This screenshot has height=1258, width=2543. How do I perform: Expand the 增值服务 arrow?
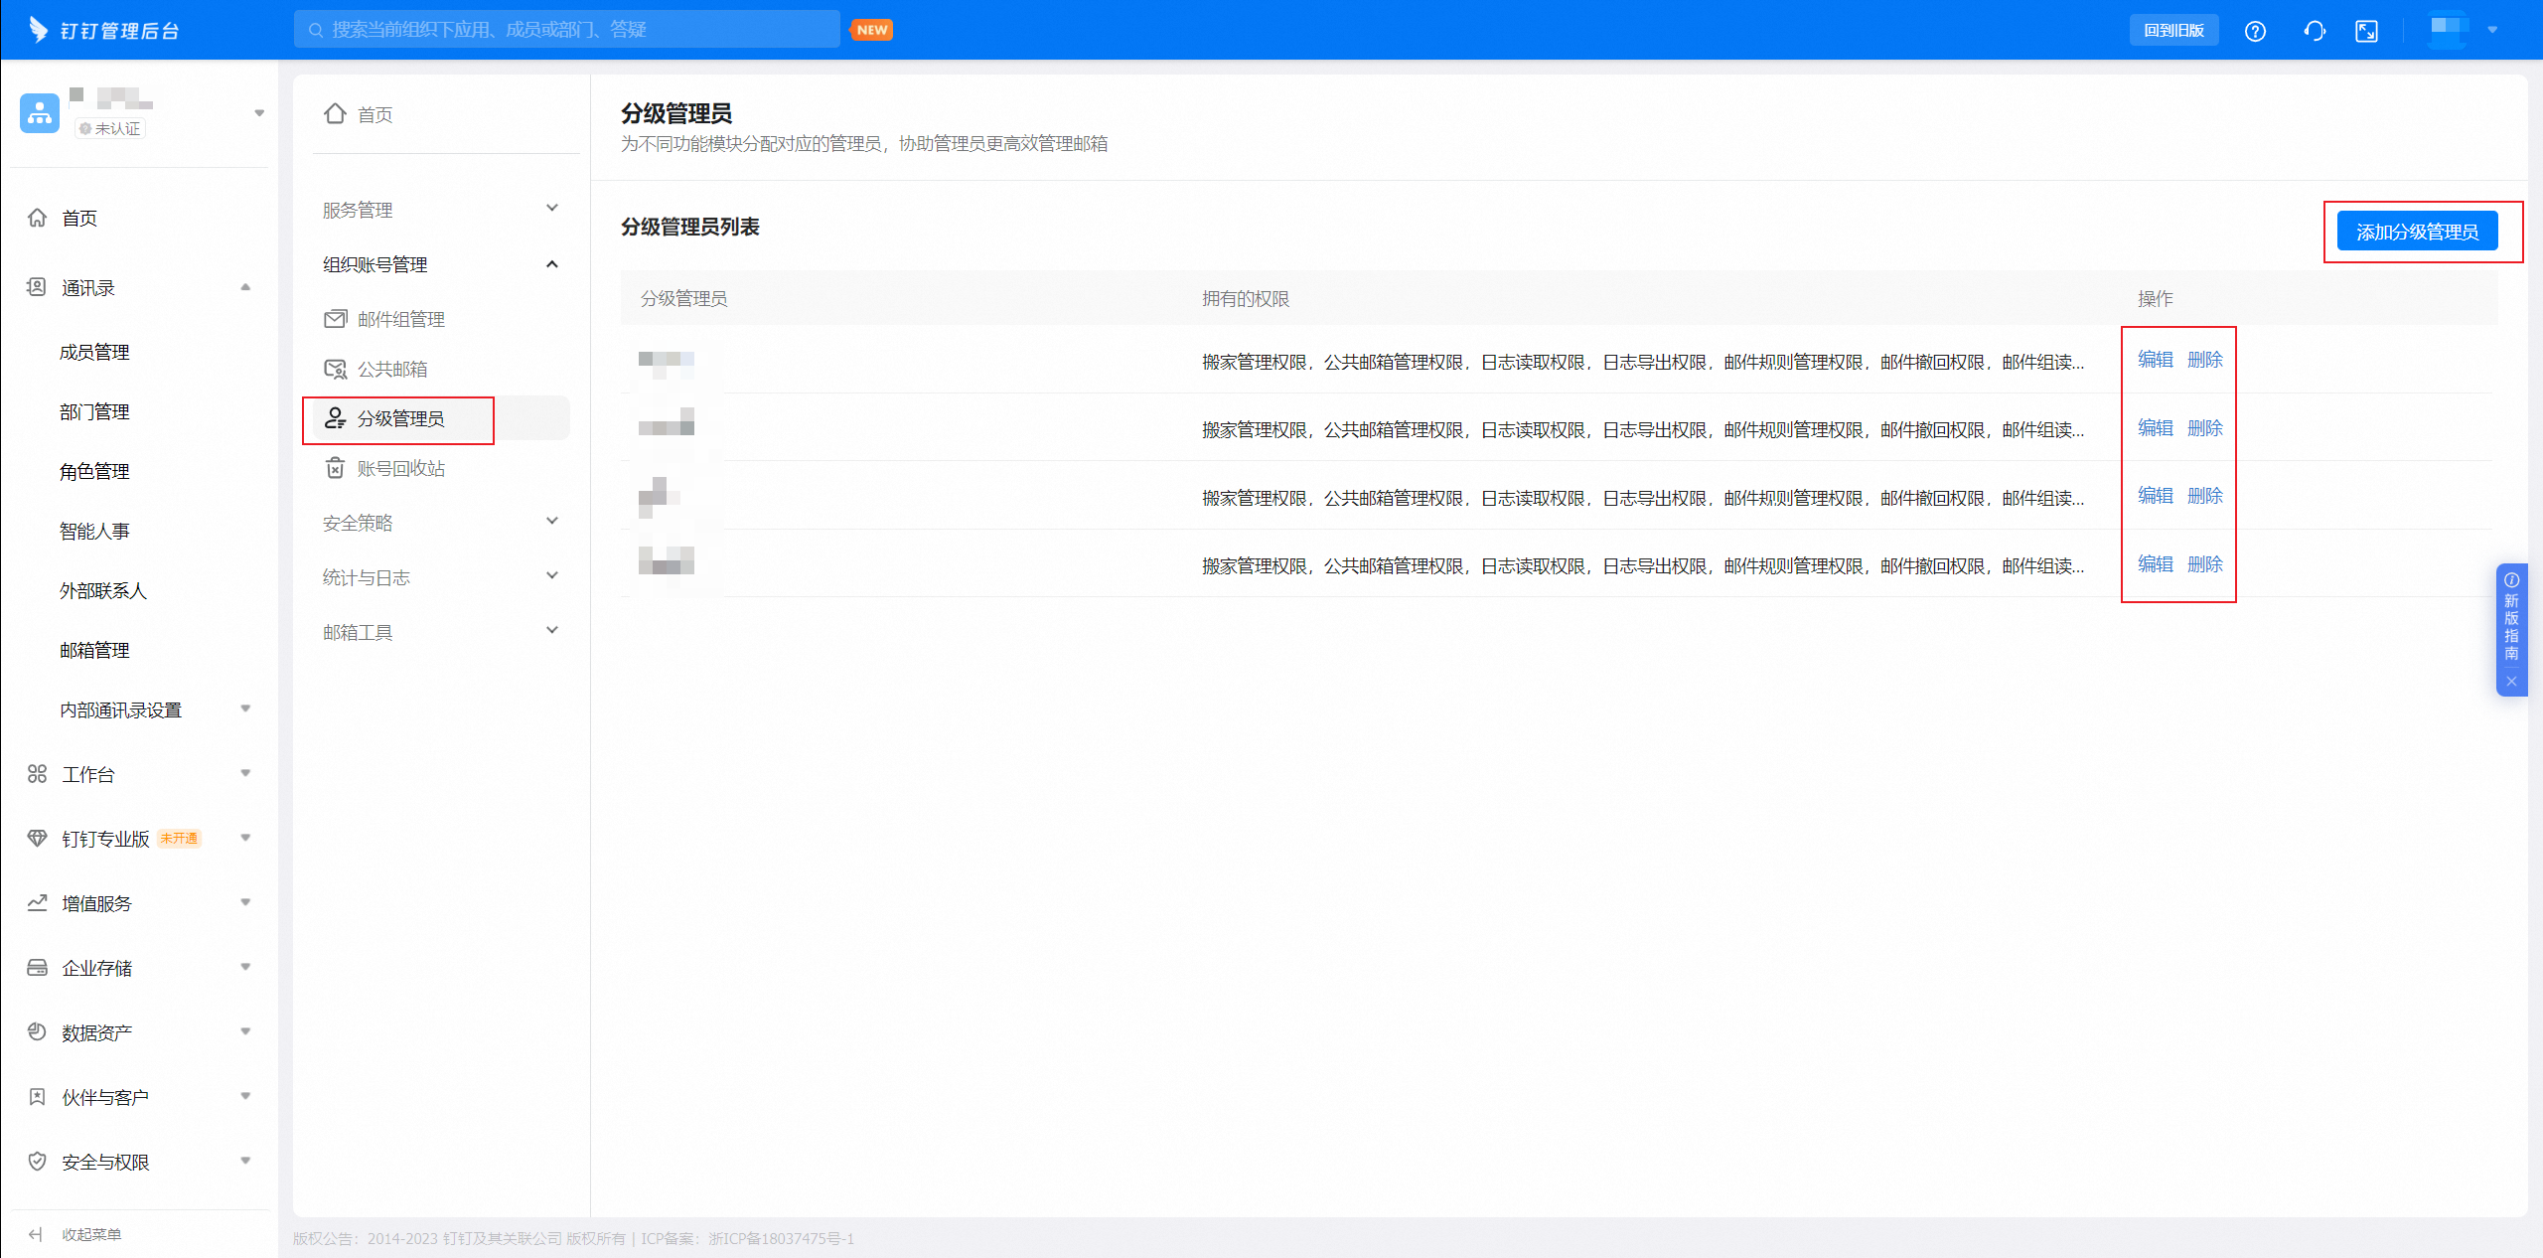point(245,902)
